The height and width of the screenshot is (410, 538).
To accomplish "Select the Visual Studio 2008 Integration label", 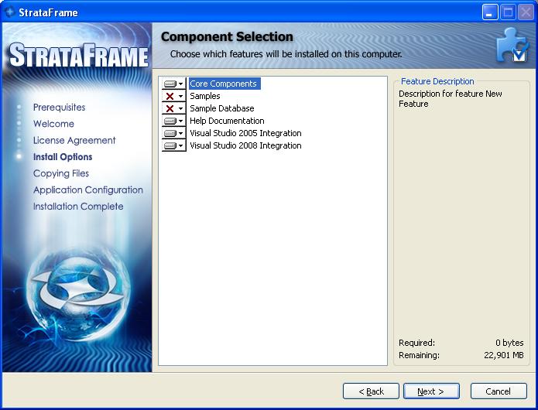I will (x=245, y=145).
